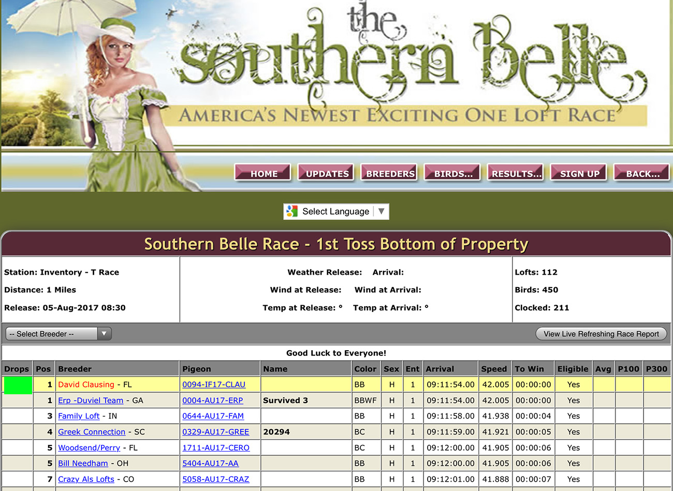
Task: Open breeder link Erp -Duviel Team
Action: [91, 400]
